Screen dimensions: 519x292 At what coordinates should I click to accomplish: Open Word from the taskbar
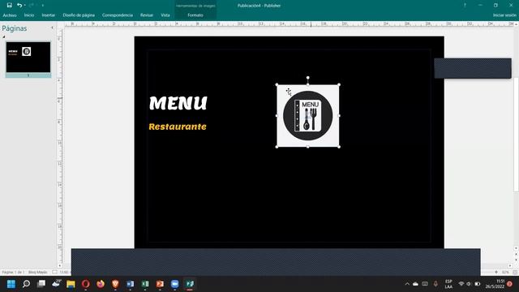[x=130, y=284]
